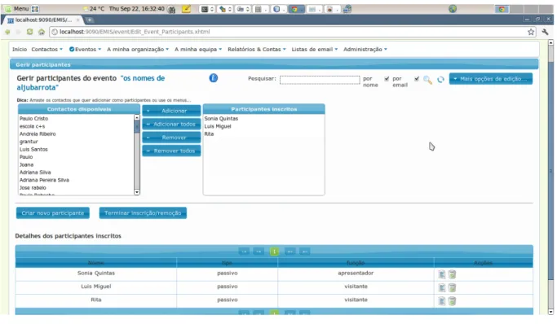Expand 'Mais opções de edição' dropdown

[491, 79]
